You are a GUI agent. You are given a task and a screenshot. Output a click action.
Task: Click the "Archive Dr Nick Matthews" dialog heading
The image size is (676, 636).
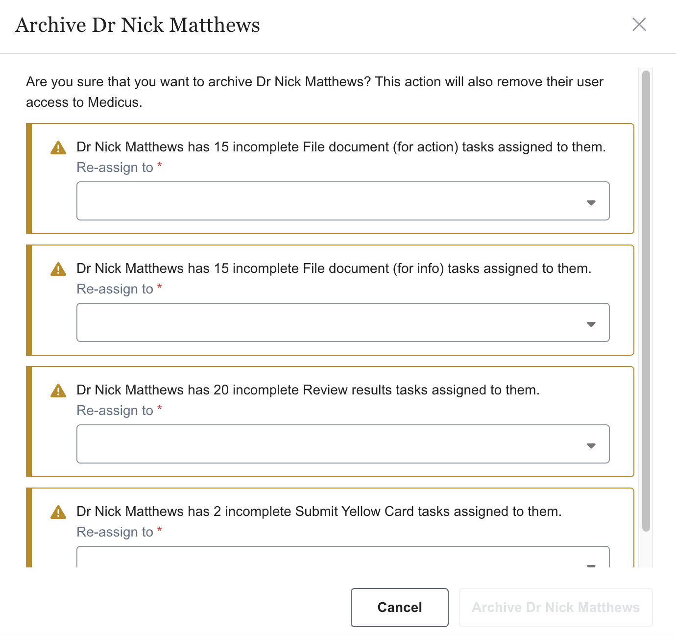tap(138, 25)
